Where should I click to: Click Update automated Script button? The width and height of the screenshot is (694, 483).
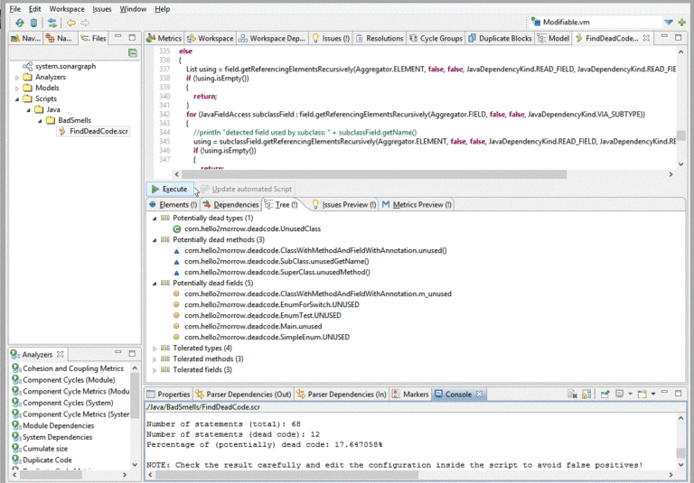246,189
